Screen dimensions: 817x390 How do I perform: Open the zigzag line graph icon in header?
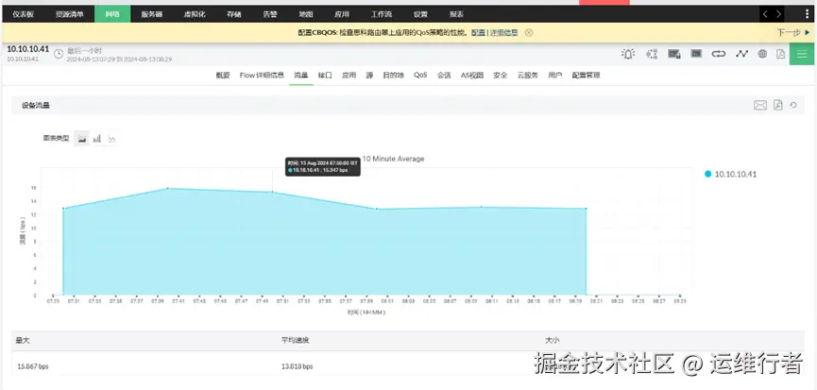(741, 54)
